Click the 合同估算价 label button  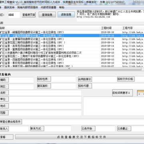tap(85, 79)
